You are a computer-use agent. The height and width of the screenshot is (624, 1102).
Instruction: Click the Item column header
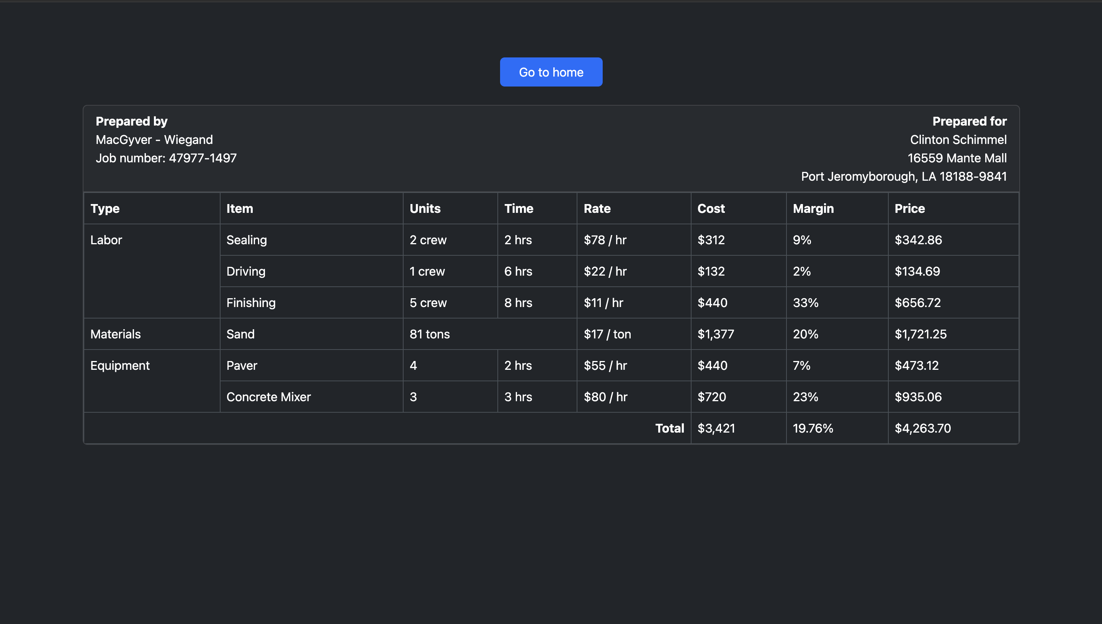click(x=312, y=209)
